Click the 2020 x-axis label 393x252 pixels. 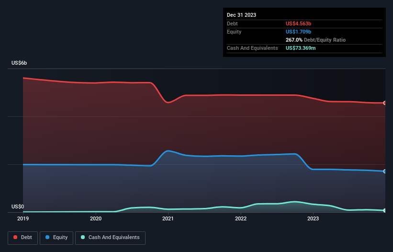click(x=96, y=218)
